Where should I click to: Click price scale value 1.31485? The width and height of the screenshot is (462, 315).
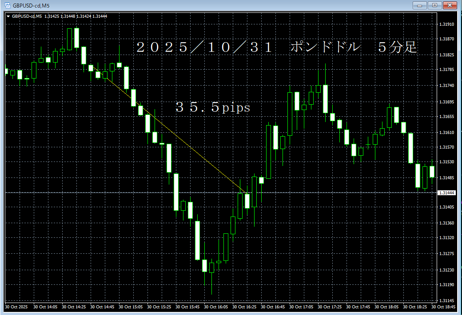point(447,178)
